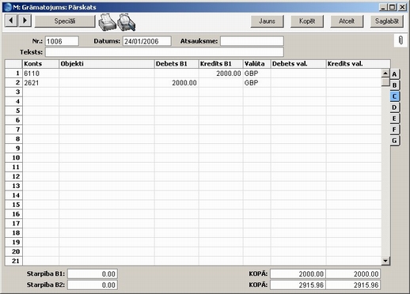Select row number 2 header
The height and width of the screenshot is (294, 410).
pyautogui.click(x=13, y=83)
